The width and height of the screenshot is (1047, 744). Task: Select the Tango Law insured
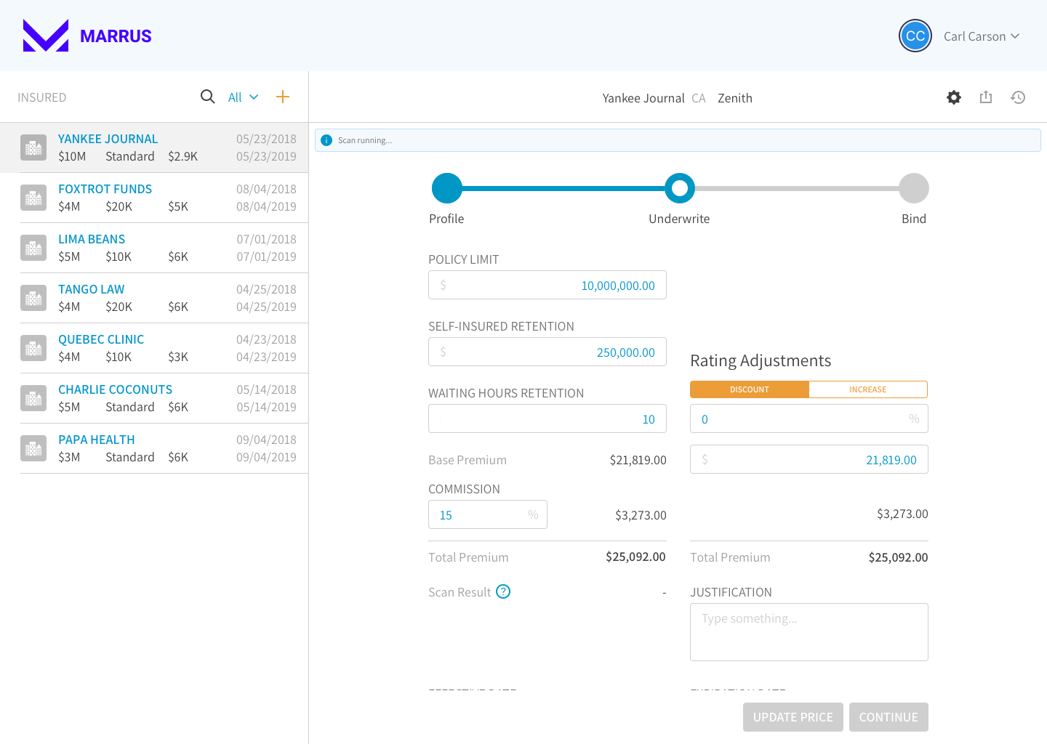[154, 298]
